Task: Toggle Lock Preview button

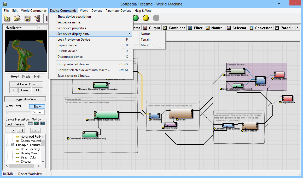Action: click(x=15, y=124)
